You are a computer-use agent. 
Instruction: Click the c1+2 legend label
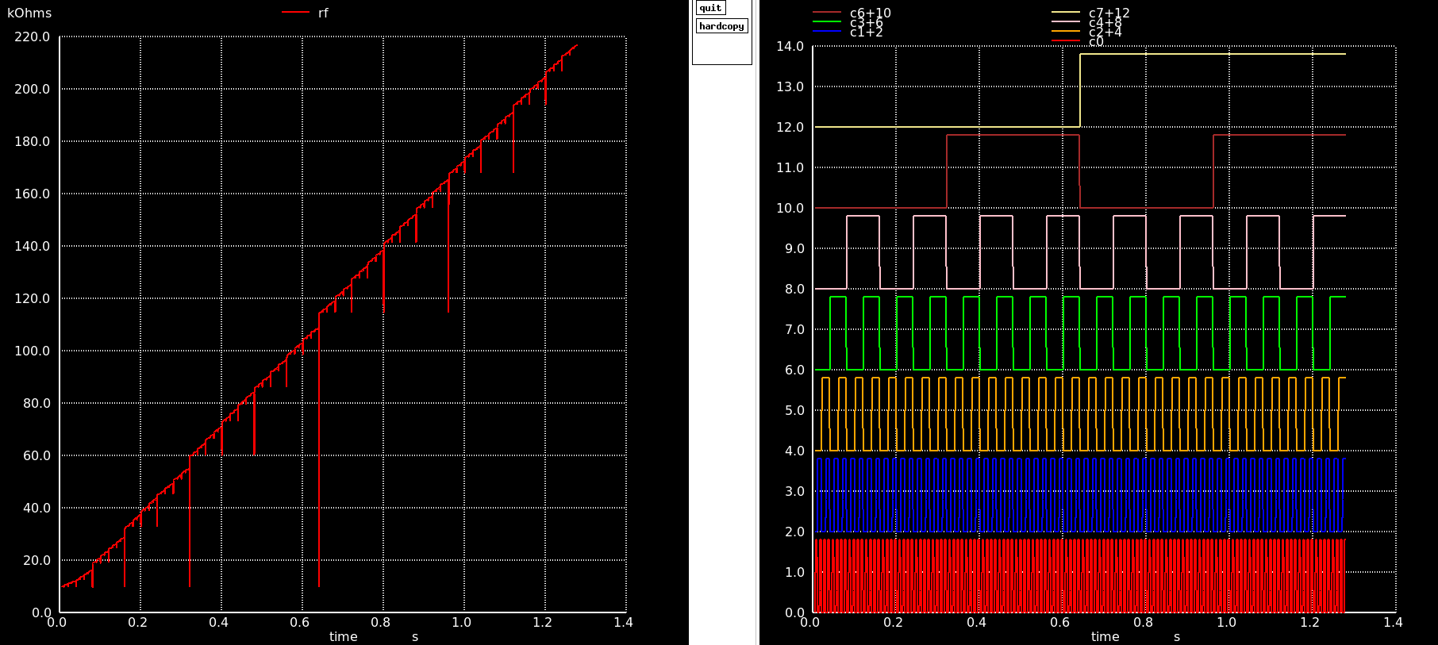866,33
